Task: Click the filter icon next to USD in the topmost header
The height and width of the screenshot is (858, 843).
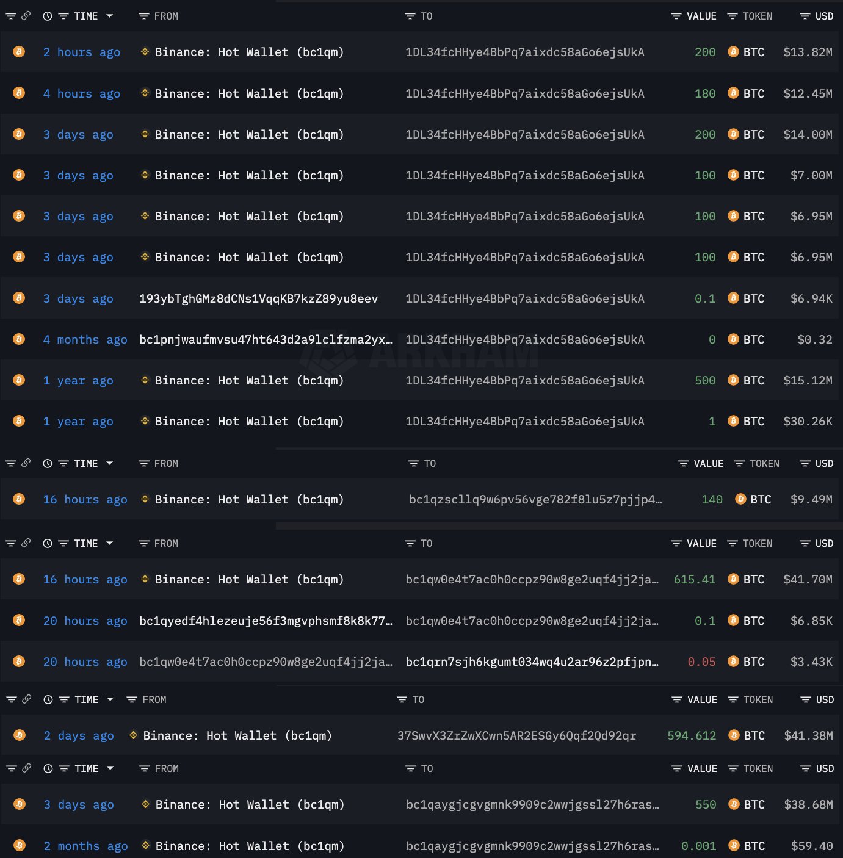Action: click(805, 16)
